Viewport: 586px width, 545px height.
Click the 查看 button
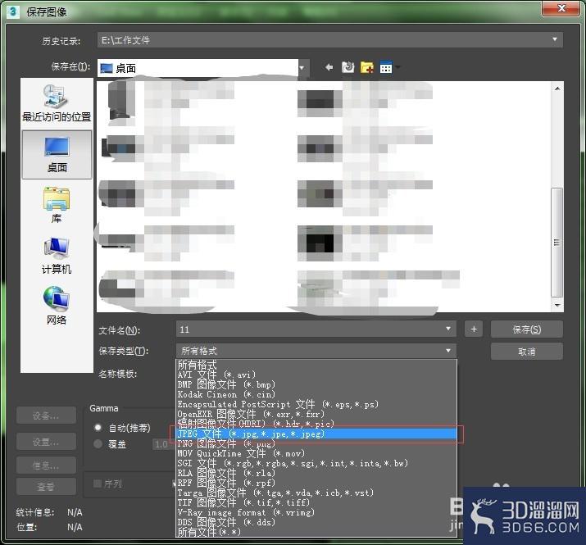46,486
